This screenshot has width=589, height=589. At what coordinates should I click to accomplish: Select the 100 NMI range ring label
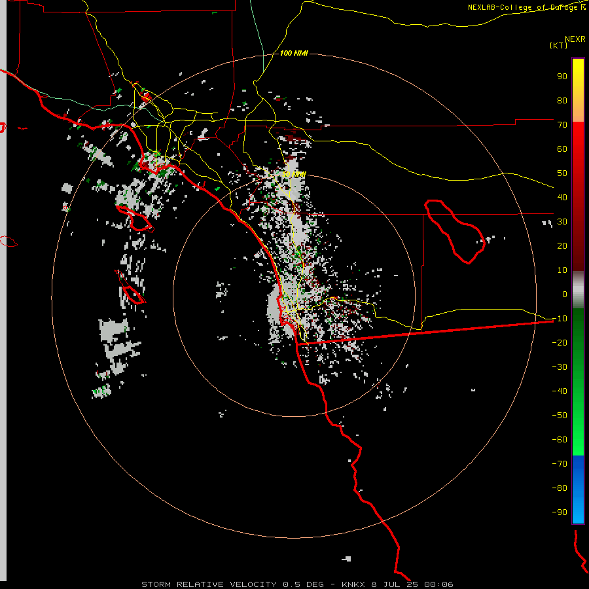pos(294,54)
